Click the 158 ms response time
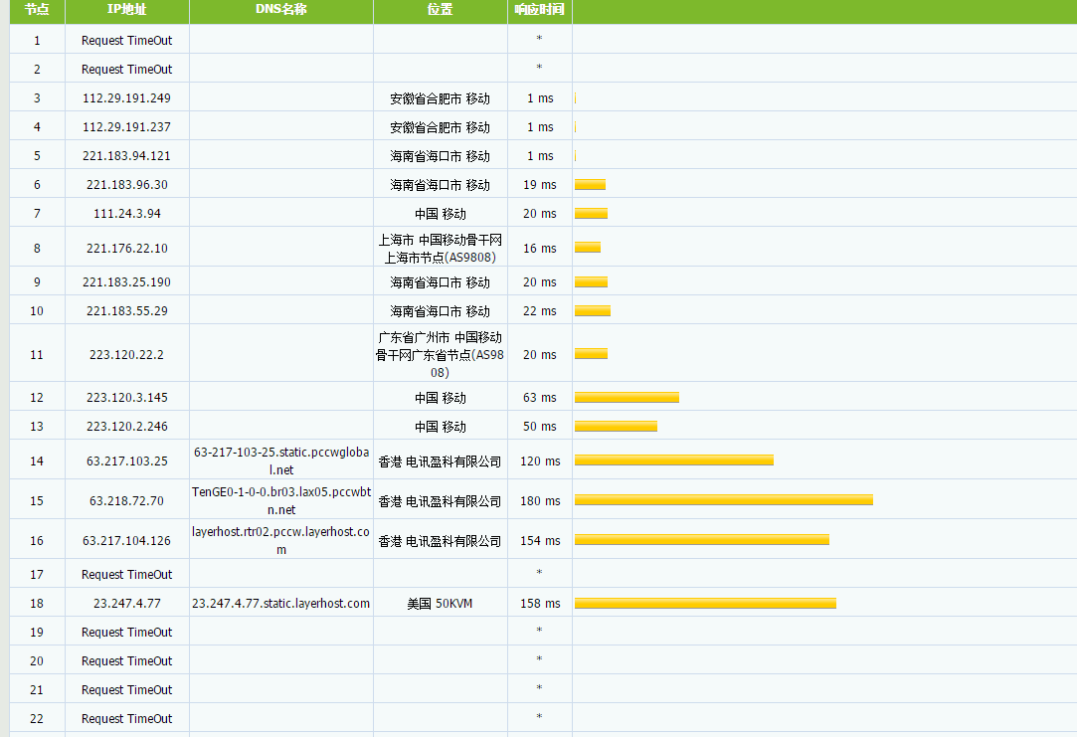This screenshot has width=1077, height=737. pos(540,603)
